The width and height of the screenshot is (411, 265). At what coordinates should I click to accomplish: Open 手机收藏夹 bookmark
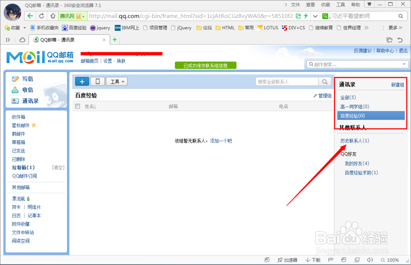(44, 28)
